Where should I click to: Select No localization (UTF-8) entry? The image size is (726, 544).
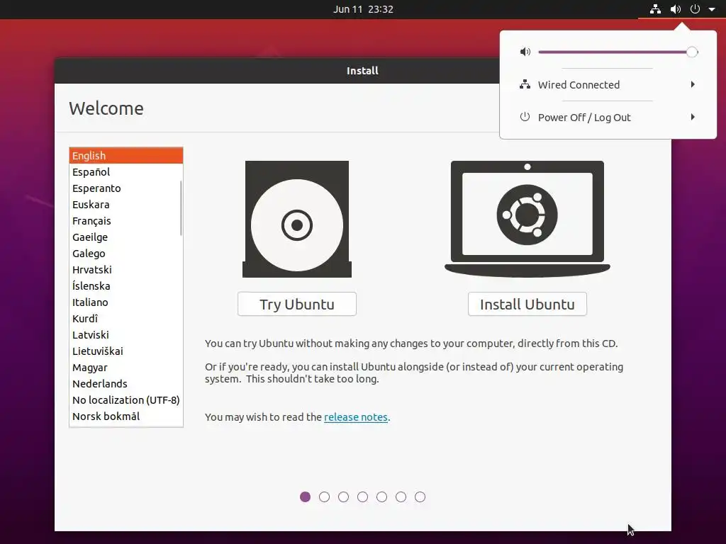(125, 400)
